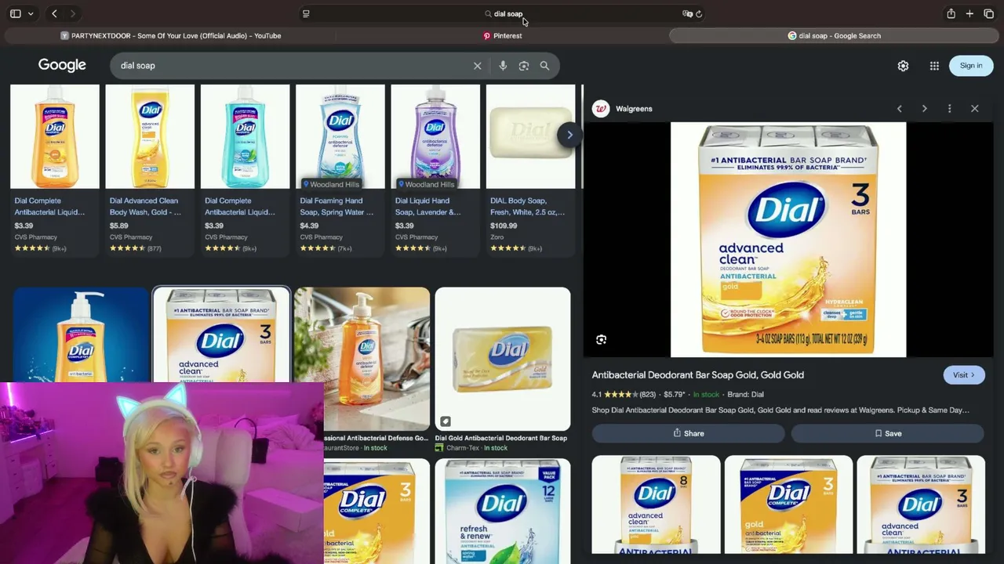The height and width of the screenshot is (564, 1004).
Task: Open the Dial Liquid Hand Soap Lavender product
Action: [435, 169]
